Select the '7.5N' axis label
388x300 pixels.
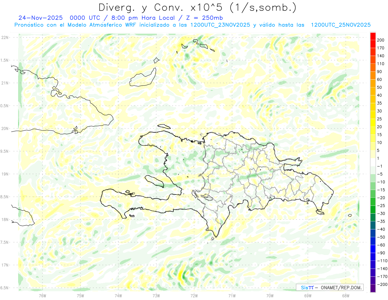5,242
